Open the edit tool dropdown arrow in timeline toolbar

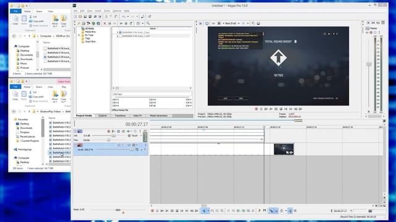click(x=208, y=211)
